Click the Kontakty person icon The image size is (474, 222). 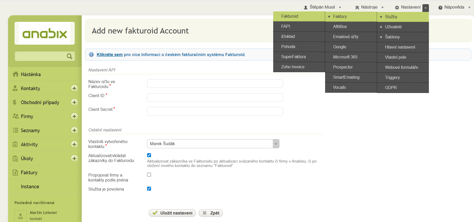15,88
